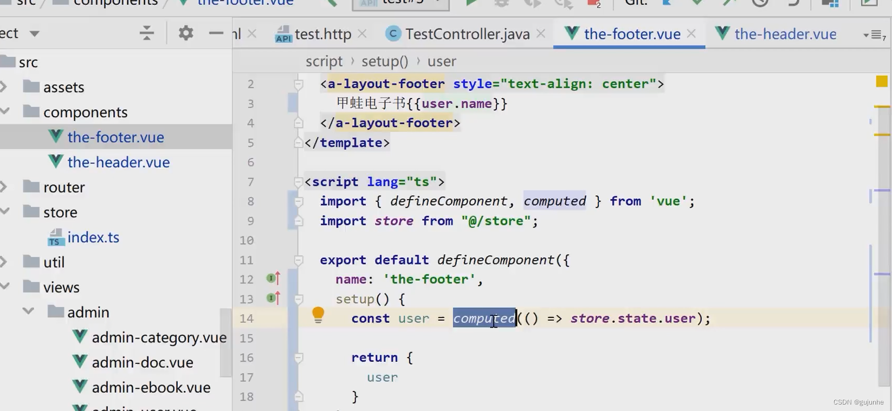Fold the import block at line 8
Screen dimensions: 892x411
[298, 201]
